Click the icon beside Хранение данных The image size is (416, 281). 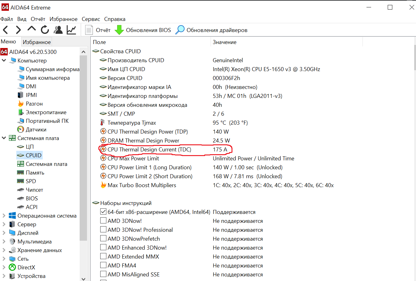coord(12,250)
